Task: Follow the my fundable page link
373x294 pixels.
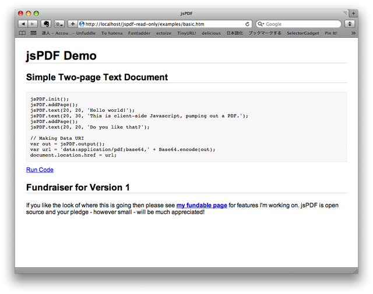Action: pos(202,205)
